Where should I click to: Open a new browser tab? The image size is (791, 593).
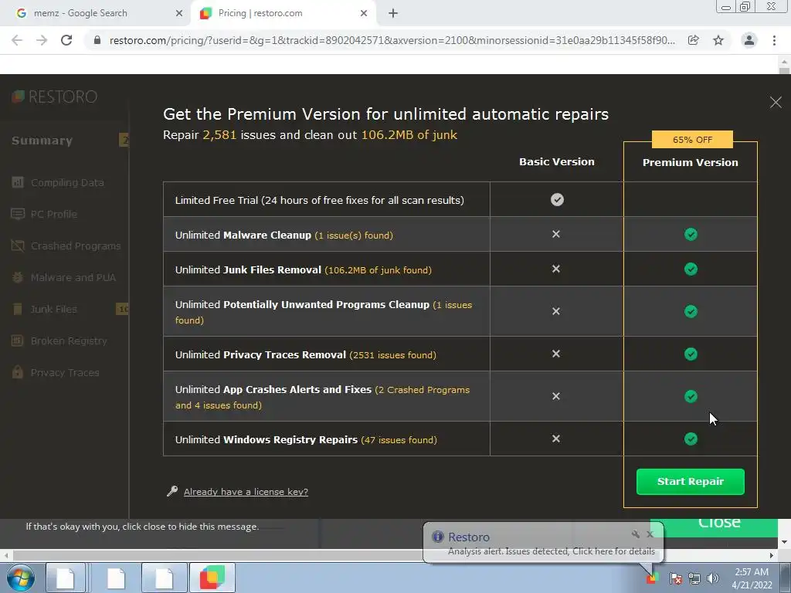click(x=393, y=14)
